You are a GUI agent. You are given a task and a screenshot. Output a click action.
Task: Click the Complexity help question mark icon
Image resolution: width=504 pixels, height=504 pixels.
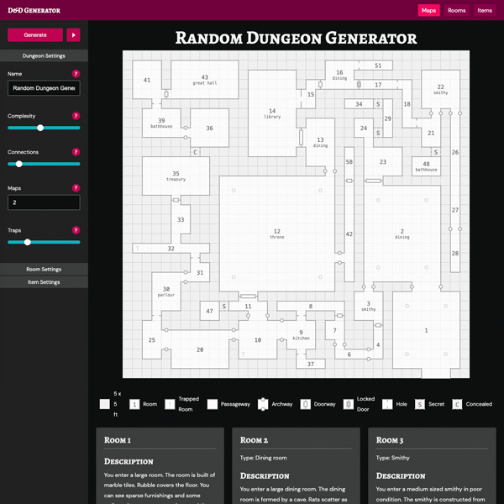point(76,116)
